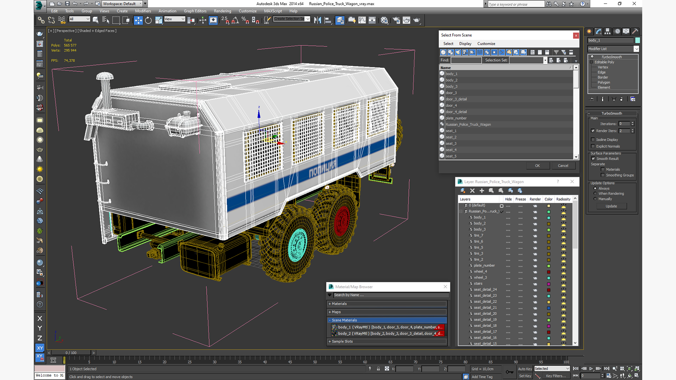This screenshot has width=676, height=380.
Task: Click Cancel in Select From Scene dialog
Action: tap(563, 166)
